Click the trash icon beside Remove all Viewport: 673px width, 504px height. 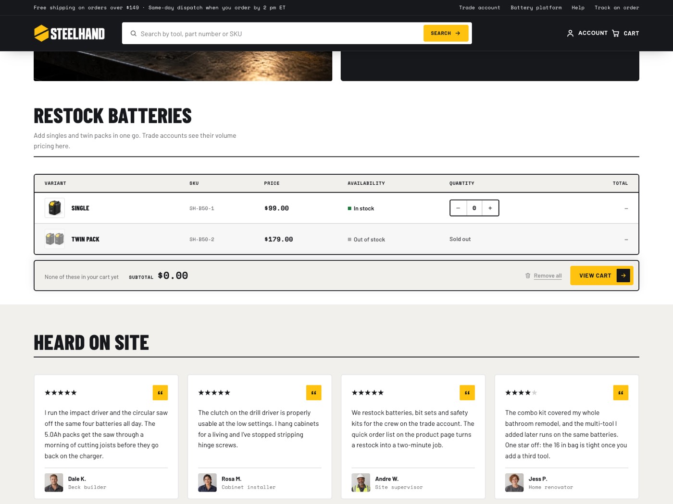pos(528,276)
